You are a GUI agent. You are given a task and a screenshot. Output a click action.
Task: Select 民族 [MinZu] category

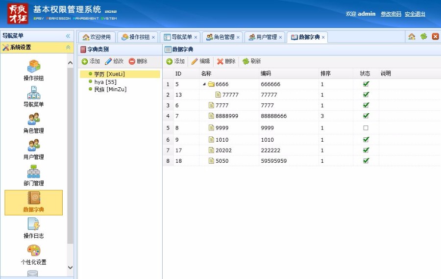[x=110, y=89]
